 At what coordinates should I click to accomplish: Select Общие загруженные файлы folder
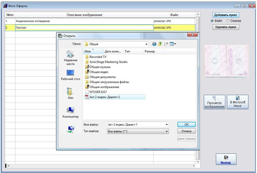tap(107, 82)
